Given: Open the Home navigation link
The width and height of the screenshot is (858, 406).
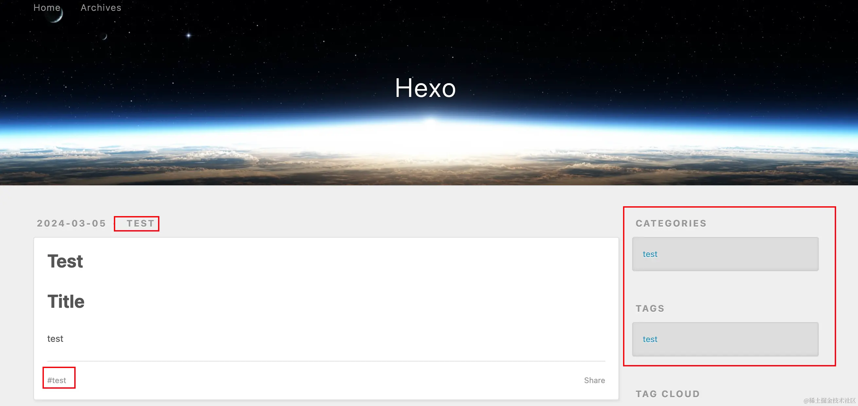Looking at the screenshot, I should (x=47, y=8).
